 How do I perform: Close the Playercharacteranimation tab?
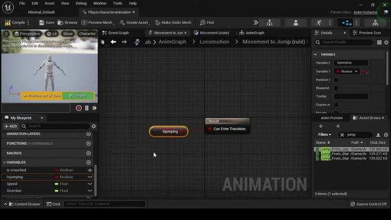[134, 12]
